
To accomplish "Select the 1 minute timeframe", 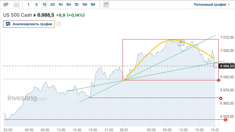I will (x=28, y=5).
